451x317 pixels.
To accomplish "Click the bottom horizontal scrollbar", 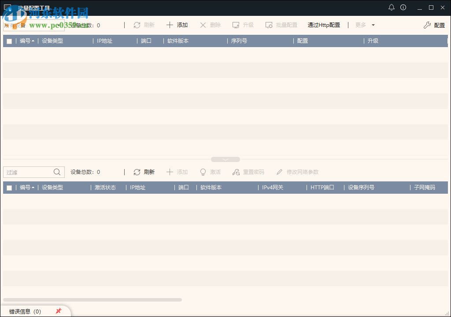I will (x=92, y=300).
